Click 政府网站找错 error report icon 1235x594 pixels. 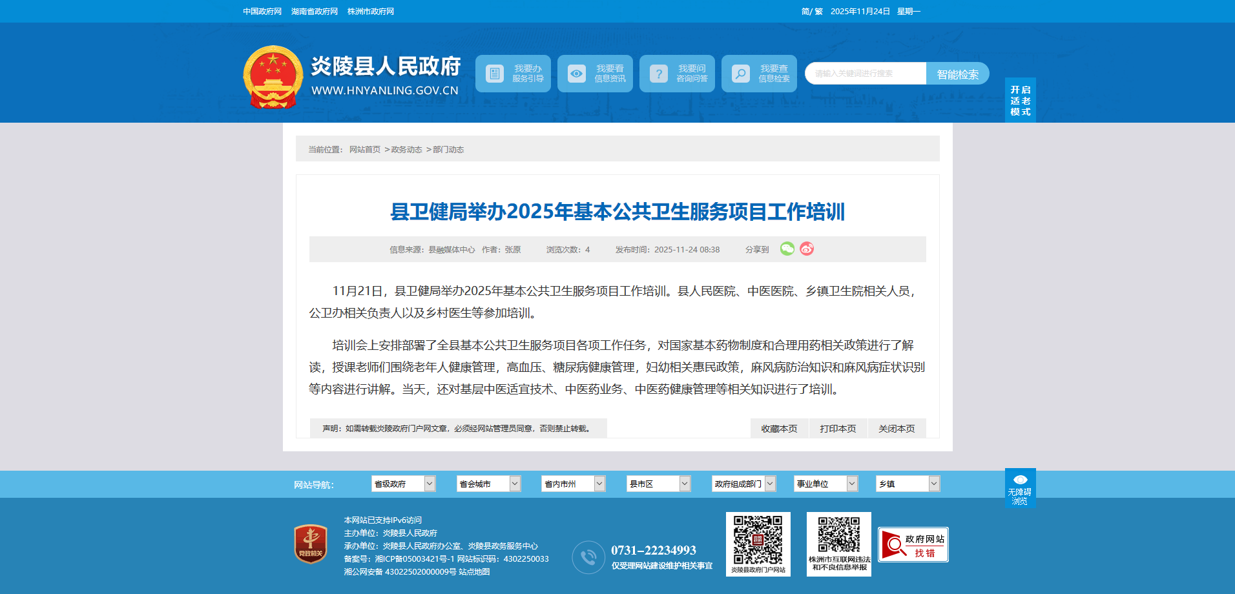tap(913, 545)
